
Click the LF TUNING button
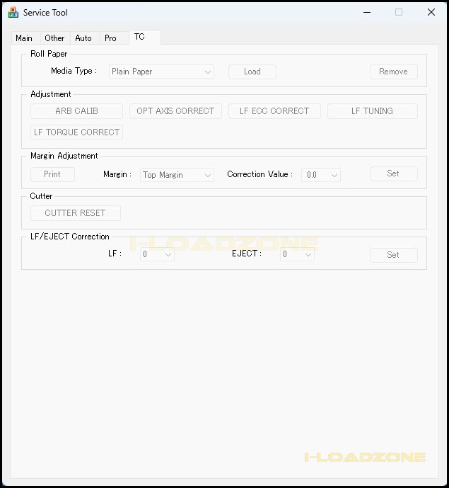click(372, 111)
